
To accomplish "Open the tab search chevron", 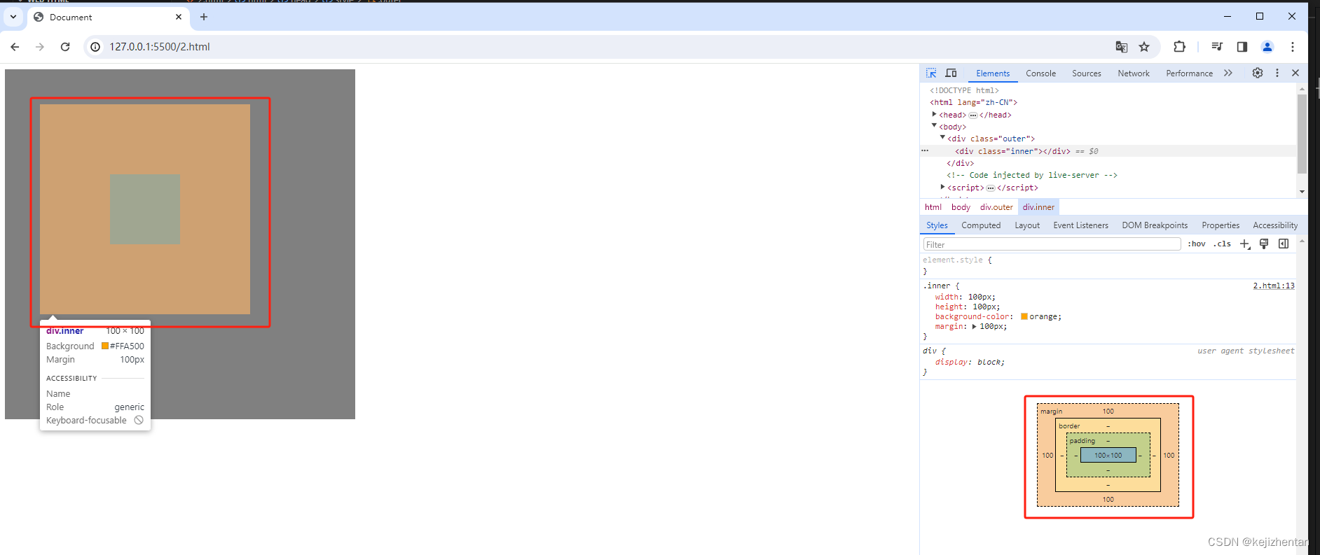I will [13, 17].
